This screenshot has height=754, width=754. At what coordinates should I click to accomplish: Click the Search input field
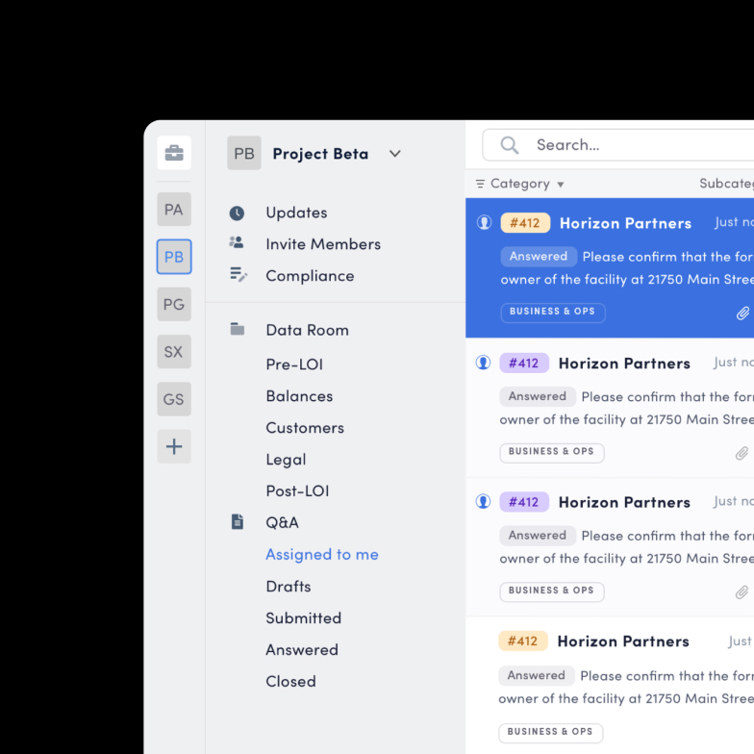[x=635, y=145]
